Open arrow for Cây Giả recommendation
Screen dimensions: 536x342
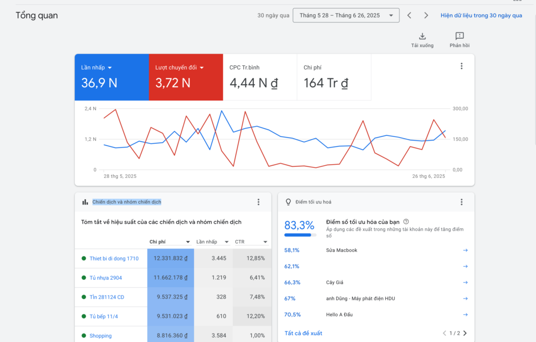pyautogui.click(x=465, y=282)
